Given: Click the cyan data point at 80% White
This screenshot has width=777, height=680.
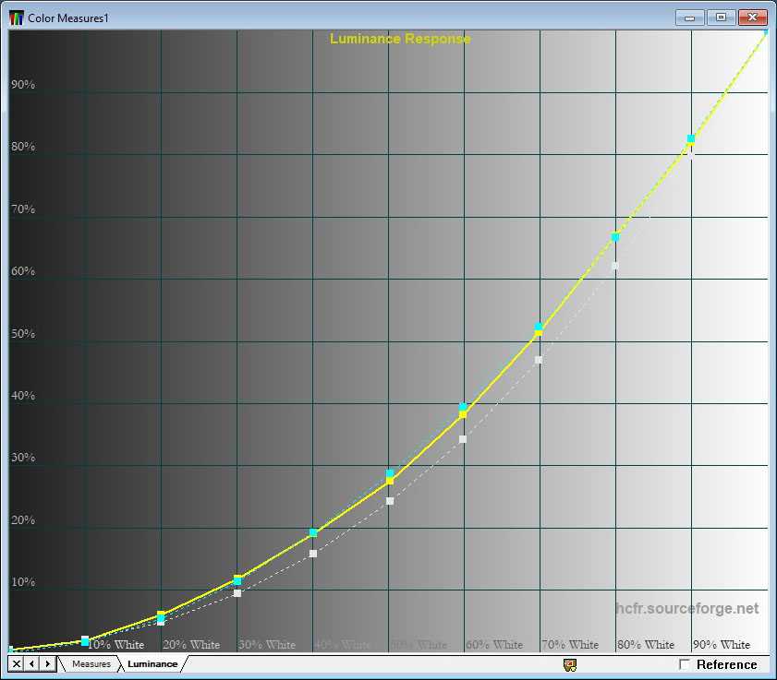Looking at the screenshot, I should [615, 237].
